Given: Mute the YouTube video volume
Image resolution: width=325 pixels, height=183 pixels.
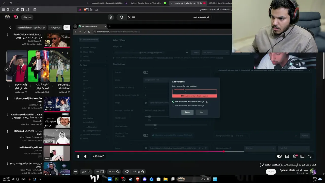Looking at the screenshot, I should [x=86, y=156].
